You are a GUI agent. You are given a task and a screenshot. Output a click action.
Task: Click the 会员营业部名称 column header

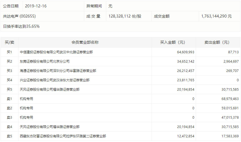pos(85,42)
